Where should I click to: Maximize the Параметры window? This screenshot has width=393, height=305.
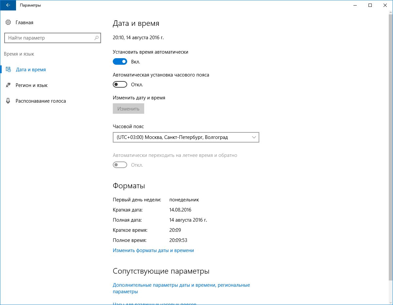tap(370, 5)
